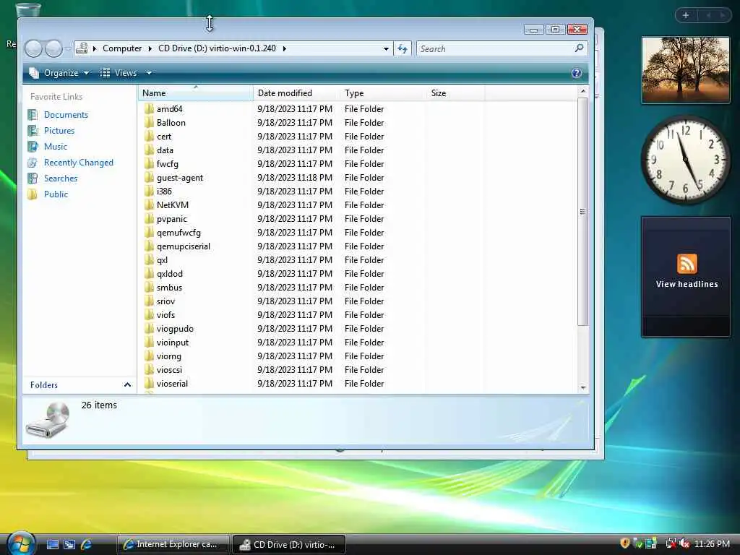Screen dimensions: 740x555
Task: Select the qemupciserial folder name
Action: [183, 246]
